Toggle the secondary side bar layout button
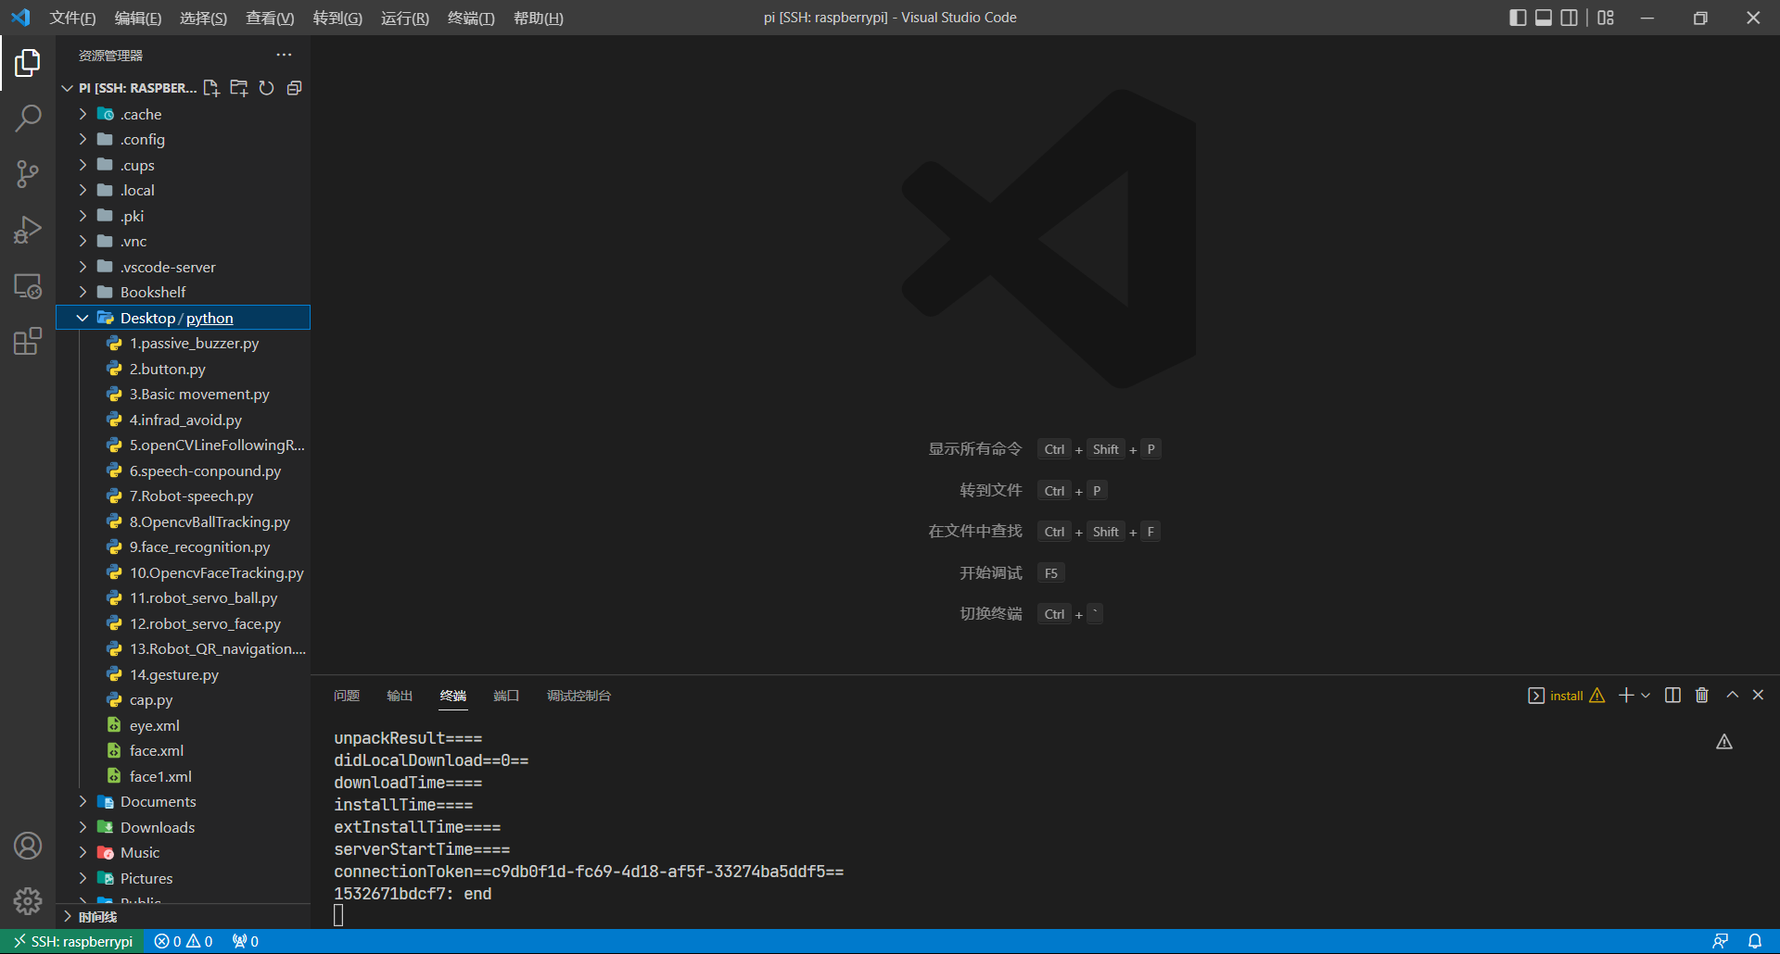 [1569, 18]
